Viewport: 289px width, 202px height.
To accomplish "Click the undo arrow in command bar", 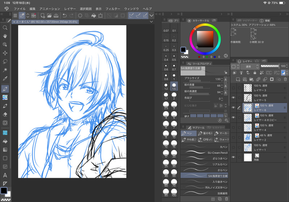I will click(x=64, y=16).
